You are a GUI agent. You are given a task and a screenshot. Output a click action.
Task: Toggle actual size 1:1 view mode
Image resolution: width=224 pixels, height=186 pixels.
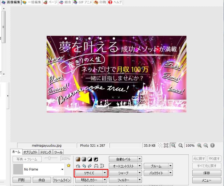tap(173, 146)
